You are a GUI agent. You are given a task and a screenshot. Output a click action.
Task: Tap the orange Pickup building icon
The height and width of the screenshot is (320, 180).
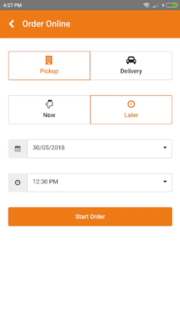49,60
